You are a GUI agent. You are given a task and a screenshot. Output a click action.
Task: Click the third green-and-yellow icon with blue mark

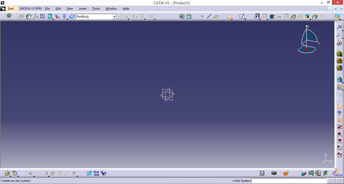(x=339, y=68)
